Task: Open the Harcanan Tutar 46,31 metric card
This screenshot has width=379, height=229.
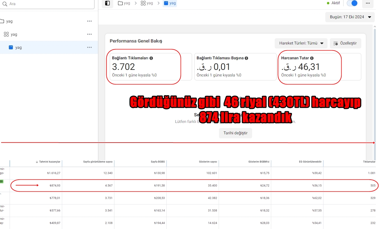Action: click(320, 67)
